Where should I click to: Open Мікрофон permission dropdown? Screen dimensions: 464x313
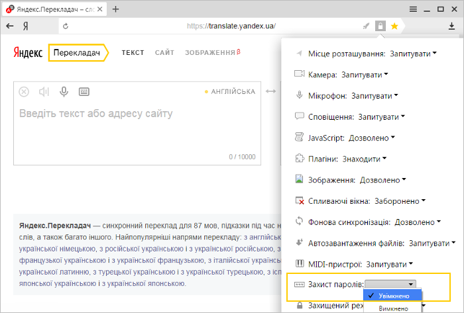click(375, 96)
